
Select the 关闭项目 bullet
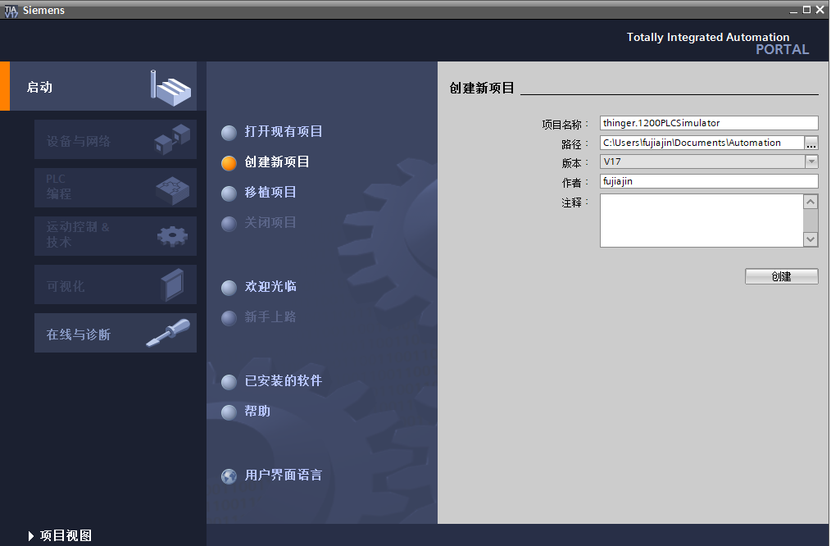[229, 224]
